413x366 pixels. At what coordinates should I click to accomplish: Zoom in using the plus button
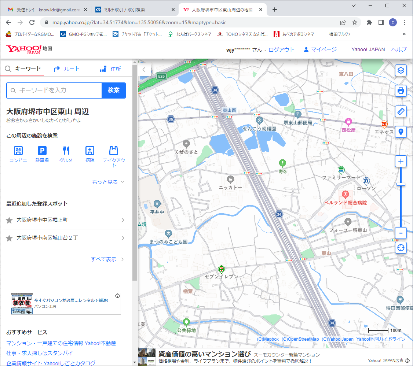coord(401,162)
